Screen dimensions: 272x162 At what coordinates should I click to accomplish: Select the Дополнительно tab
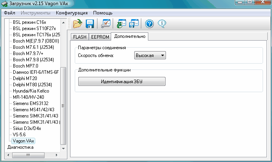click(x=130, y=36)
